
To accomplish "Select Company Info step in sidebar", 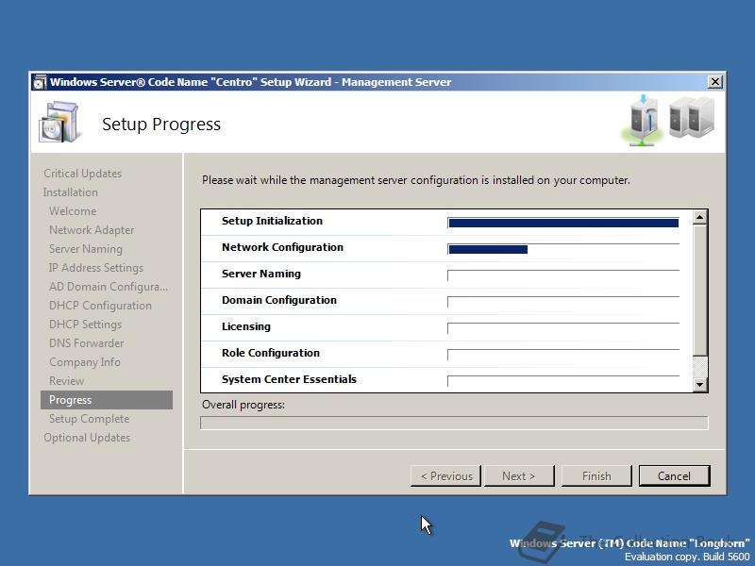I will 85,362.
